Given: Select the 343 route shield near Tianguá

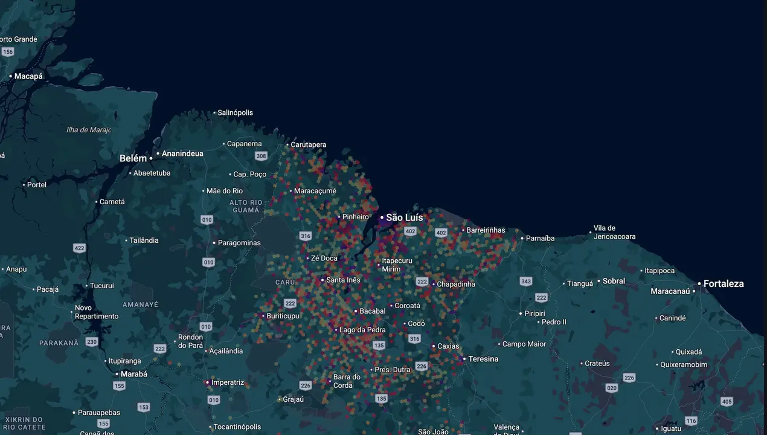Looking at the screenshot, I should 526,282.
